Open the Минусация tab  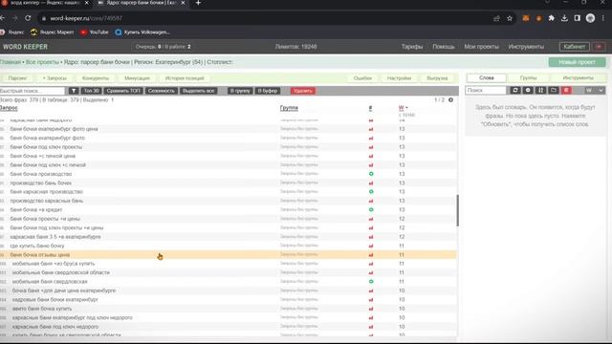(137, 78)
